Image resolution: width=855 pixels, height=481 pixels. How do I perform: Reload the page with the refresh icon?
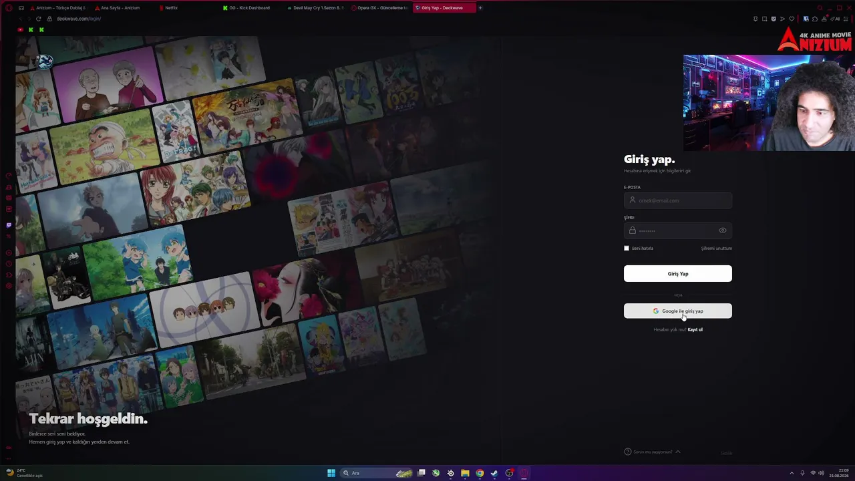[x=38, y=19]
